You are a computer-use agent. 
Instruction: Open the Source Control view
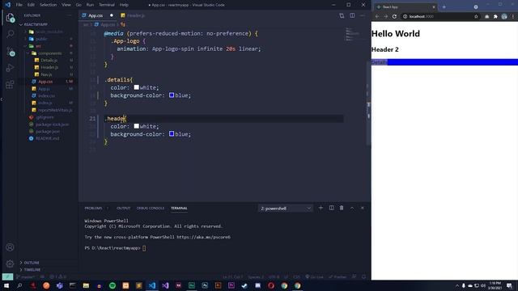(x=10, y=51)
